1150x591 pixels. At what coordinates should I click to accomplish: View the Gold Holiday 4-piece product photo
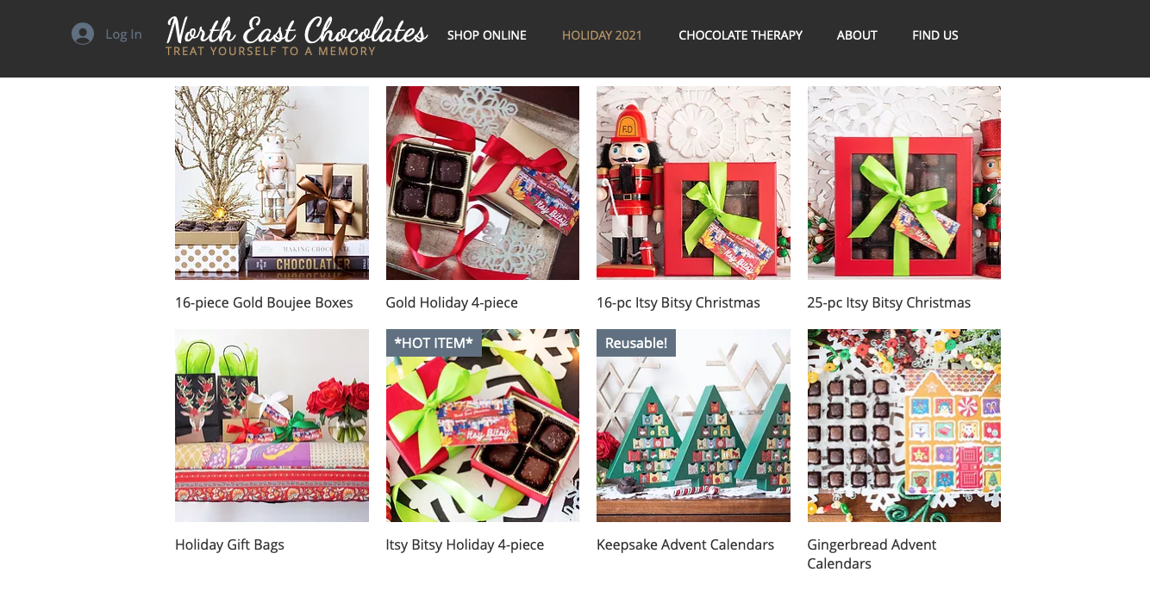coord(483,183)
